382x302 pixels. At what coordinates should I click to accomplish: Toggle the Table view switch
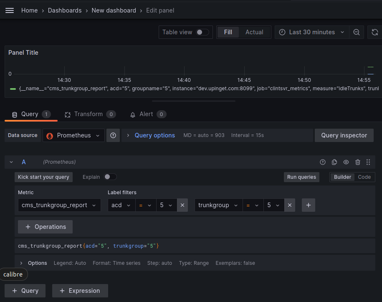202,32
